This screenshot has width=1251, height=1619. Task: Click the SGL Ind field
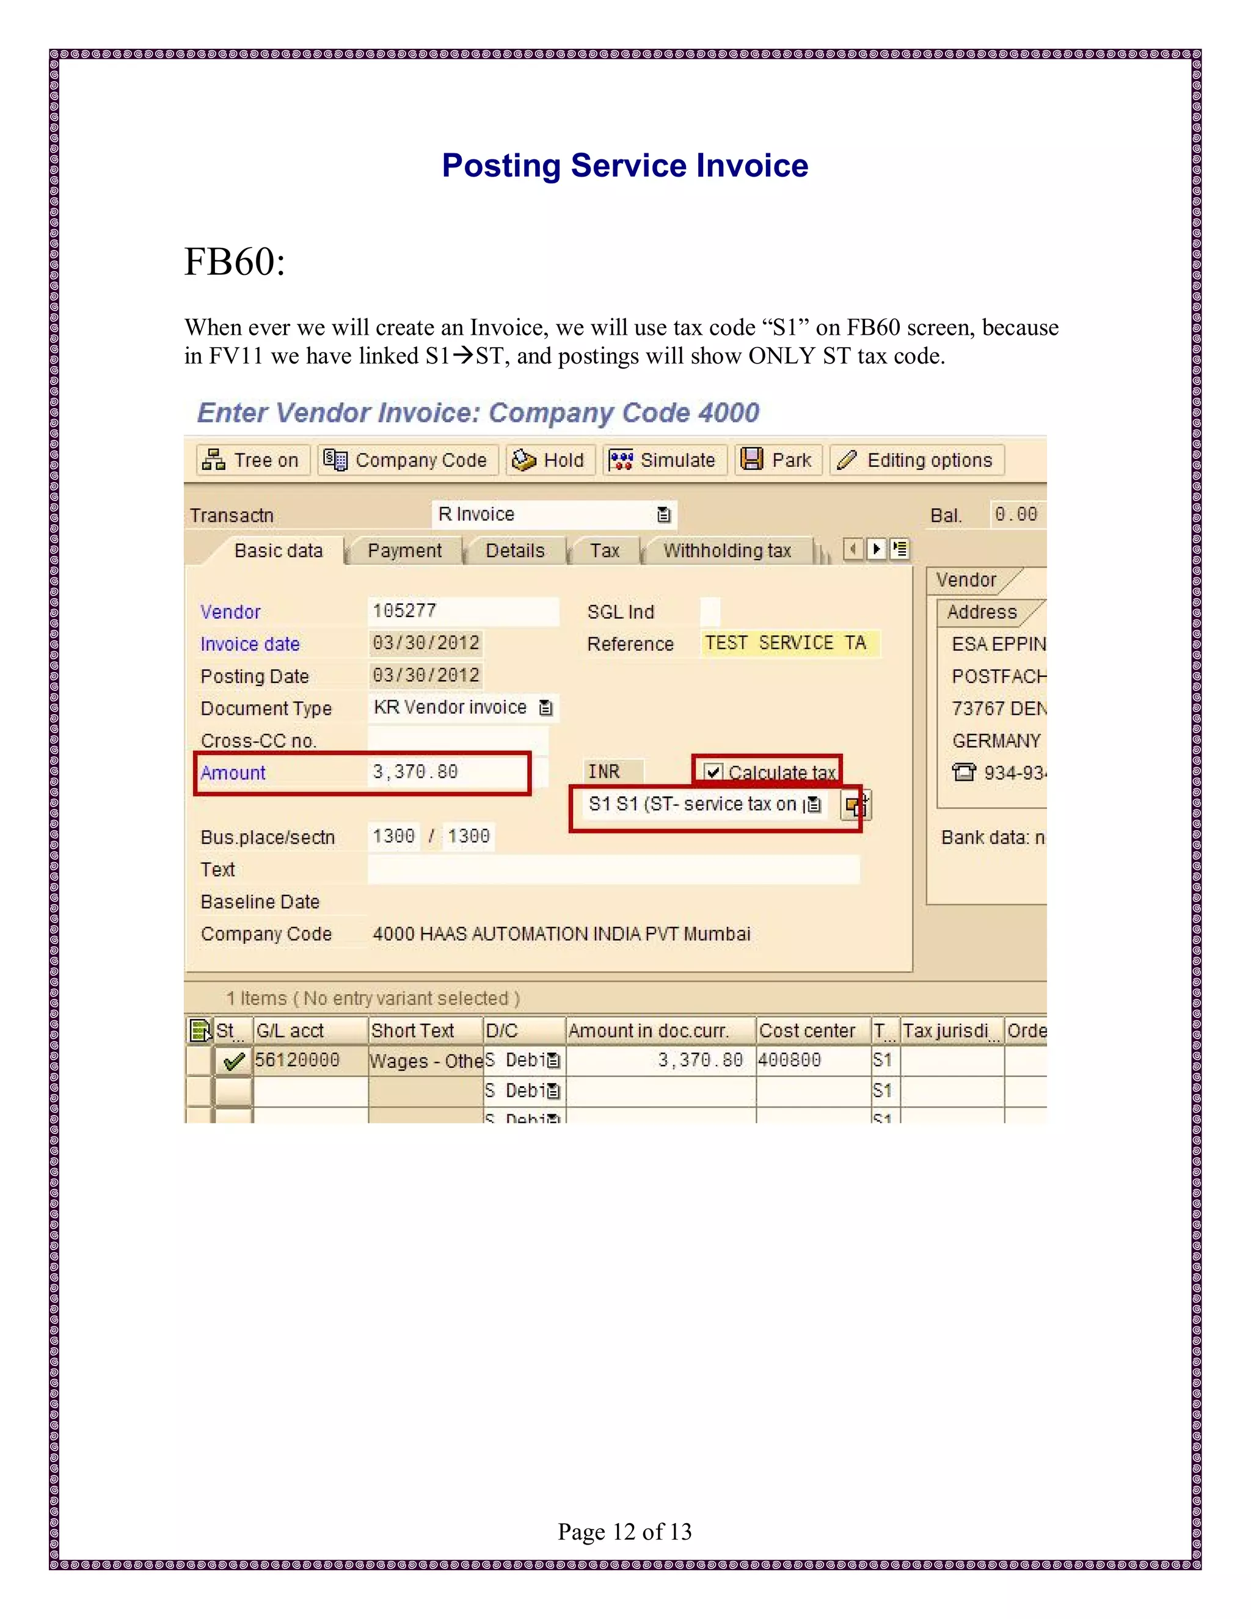pyautogui.click(x=710, y=612)
